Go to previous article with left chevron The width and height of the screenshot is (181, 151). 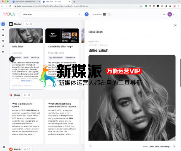point(90,146)
